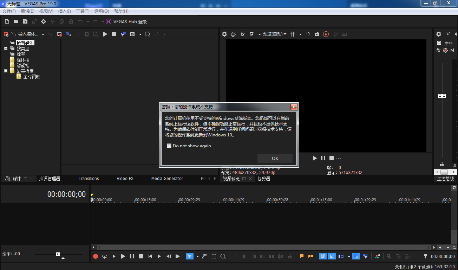This screenshot has height=270, width=458.
Task: Switch to the Video FX tab
Action: click(x=125, y=179)
